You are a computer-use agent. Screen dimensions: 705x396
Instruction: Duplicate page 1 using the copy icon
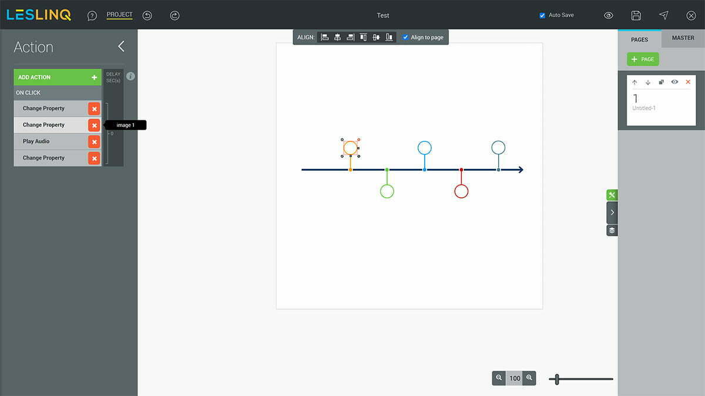pyautogui.click(x=661, y=82)
